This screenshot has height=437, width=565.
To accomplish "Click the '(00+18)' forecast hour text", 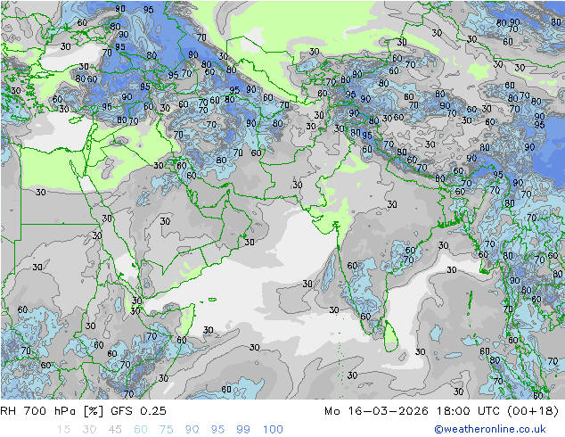I will [533, 410].
